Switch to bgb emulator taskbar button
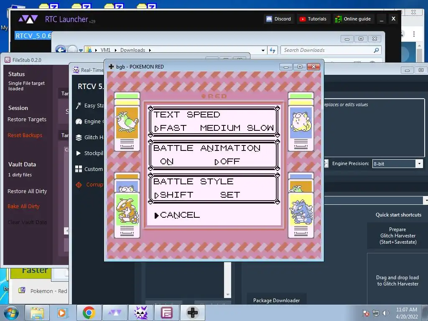This screenshot has width=428, height=321. pos(193,313)
